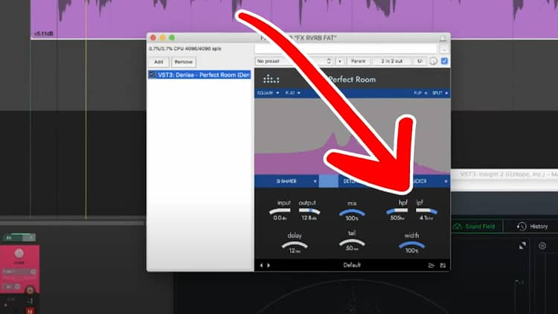The image size is (558, 314).
Task: Open Insight settings gear icon
Action: (542, 246)
